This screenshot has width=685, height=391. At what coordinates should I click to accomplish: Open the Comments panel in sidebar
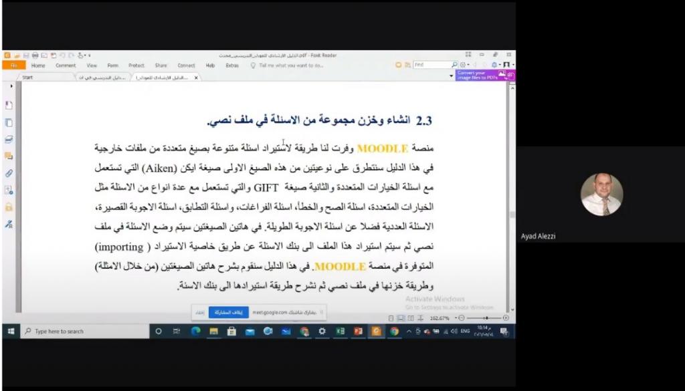point(9,156)
